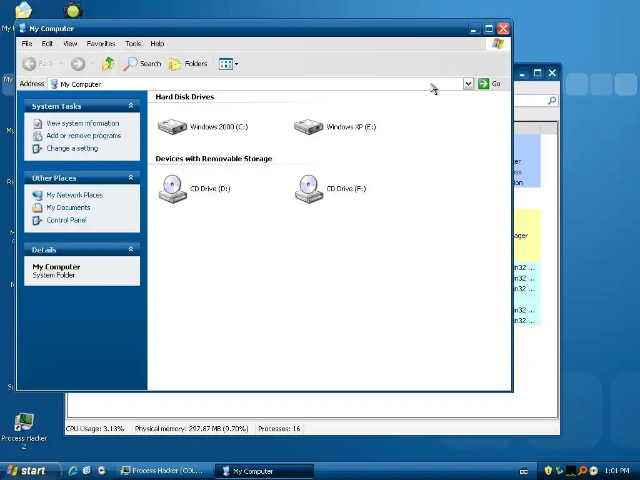Select the CD Drive (D:) icon
640x480 pixels.
pos(172,189)
